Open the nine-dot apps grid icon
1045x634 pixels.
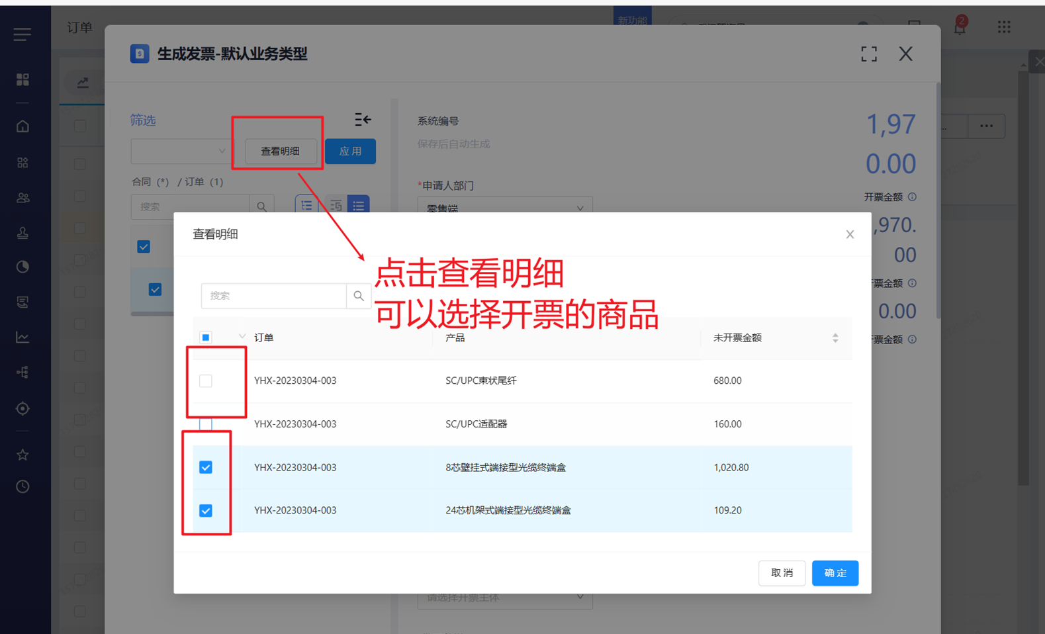point(1004,27)
